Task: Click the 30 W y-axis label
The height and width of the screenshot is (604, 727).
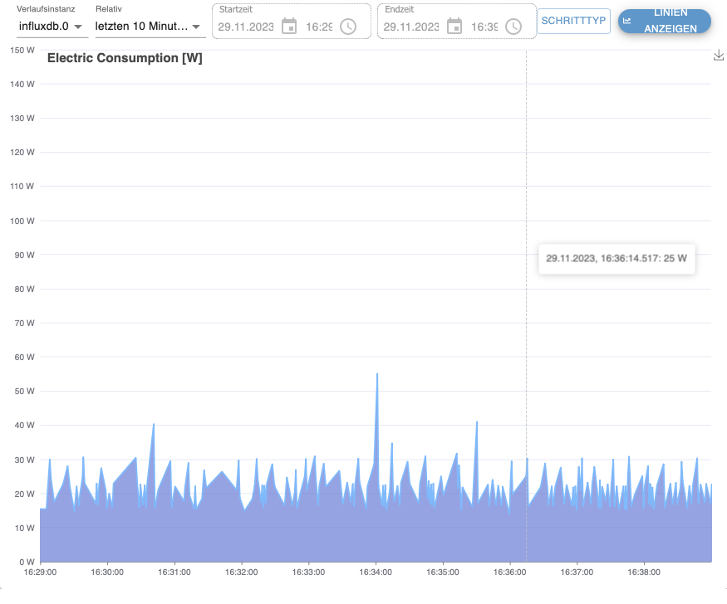Action: (24, 460)
